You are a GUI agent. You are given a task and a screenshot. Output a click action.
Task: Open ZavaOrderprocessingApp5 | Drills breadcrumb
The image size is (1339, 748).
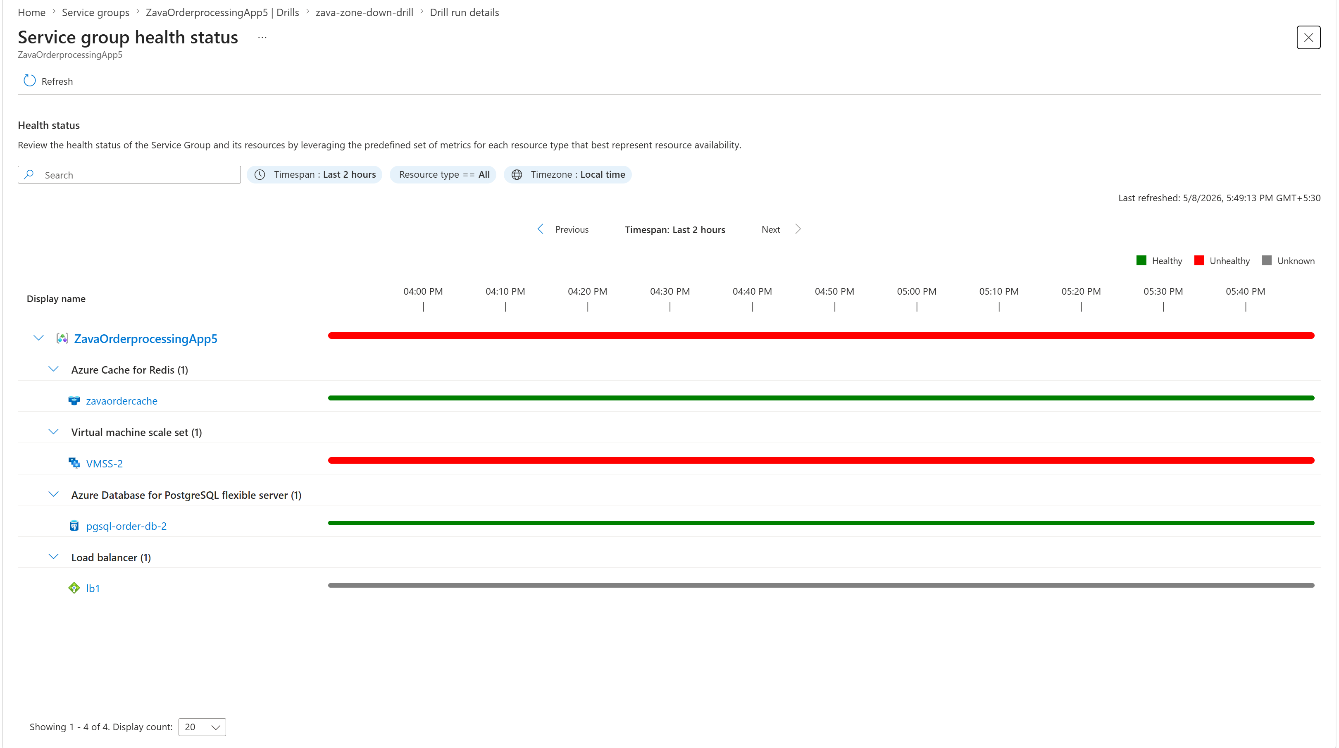point(222,12)
